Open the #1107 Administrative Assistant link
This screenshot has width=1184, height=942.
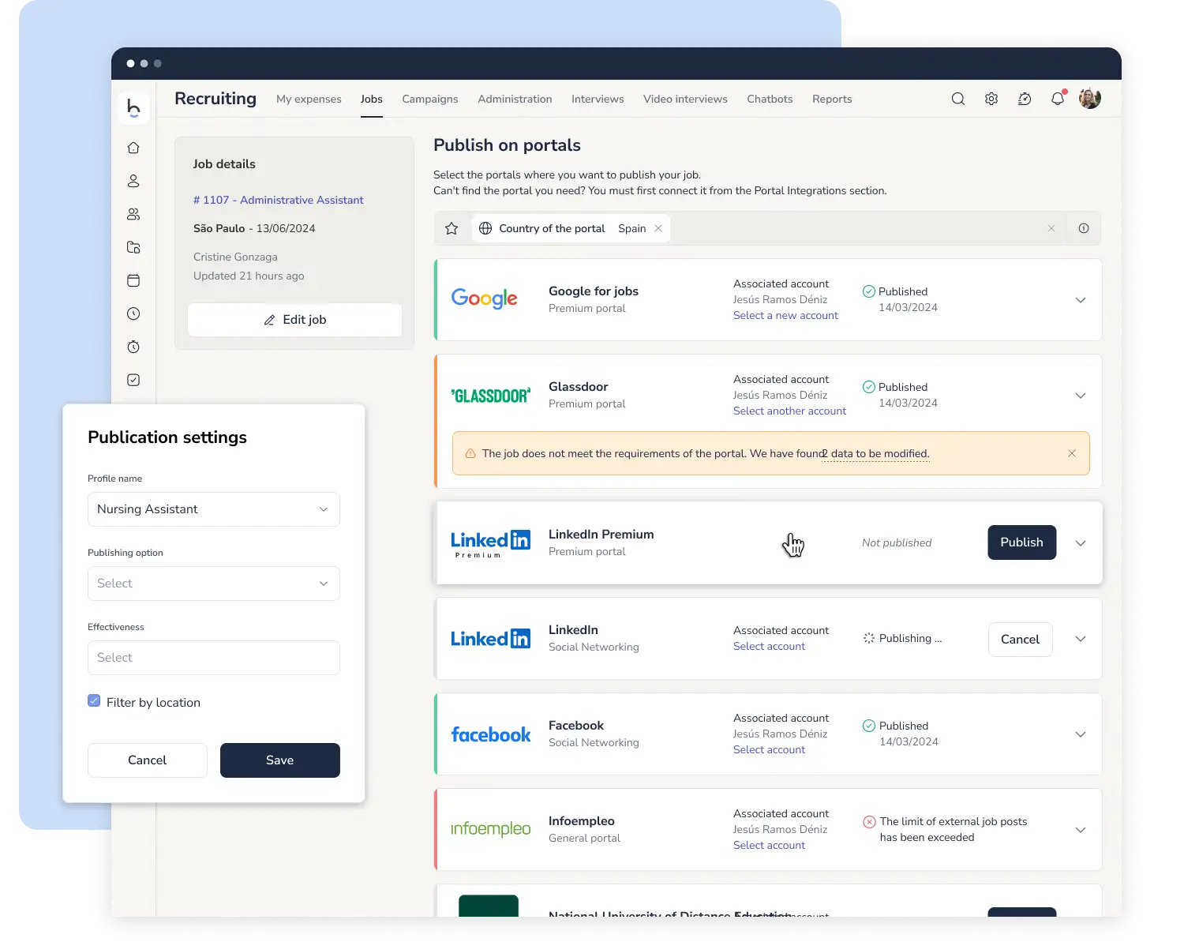click(x=279, y=200)
